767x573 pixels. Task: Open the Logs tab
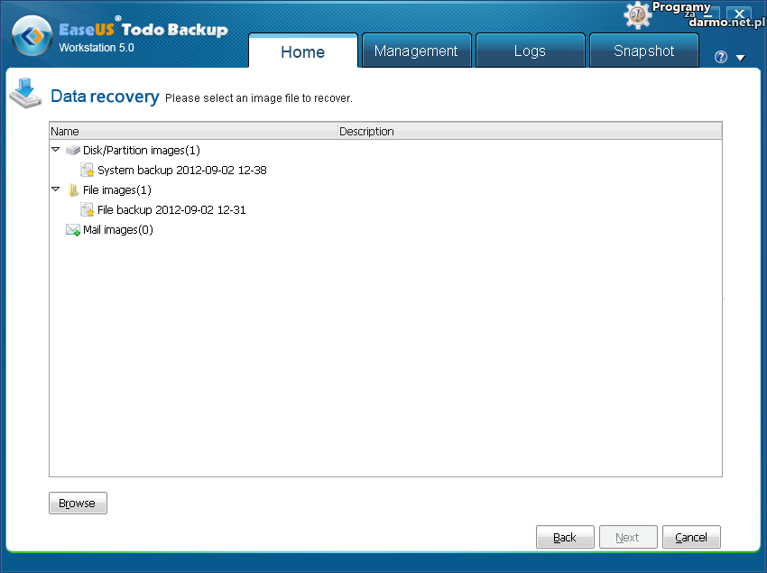coord(530,51)
